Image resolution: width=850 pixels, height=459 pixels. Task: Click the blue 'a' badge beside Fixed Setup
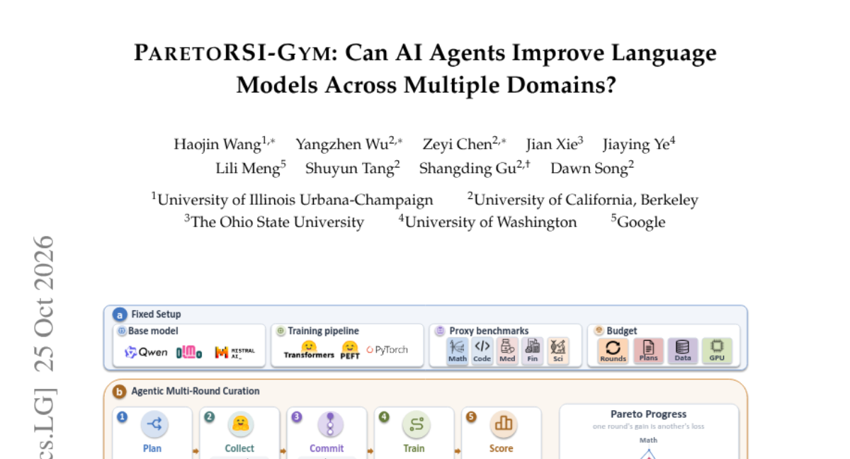(120, 314)
